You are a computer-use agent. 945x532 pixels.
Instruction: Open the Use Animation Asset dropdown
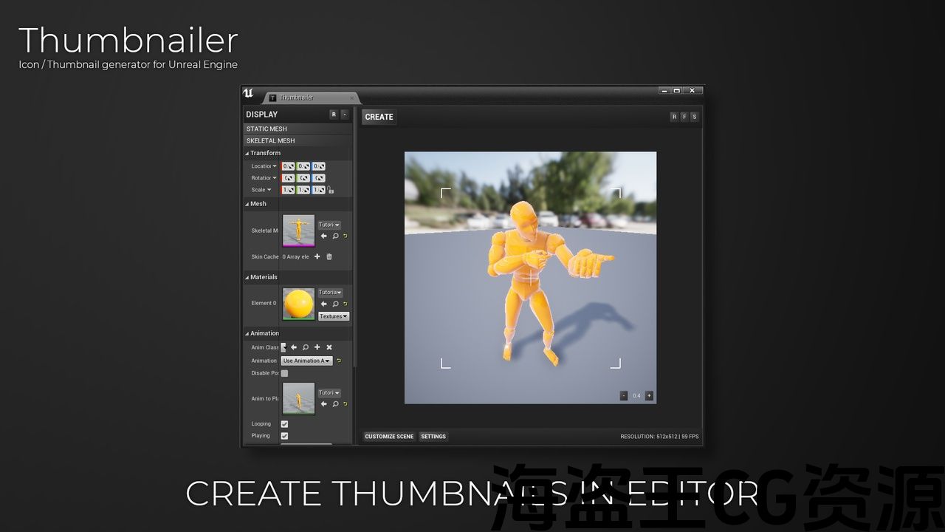(306, 361)
